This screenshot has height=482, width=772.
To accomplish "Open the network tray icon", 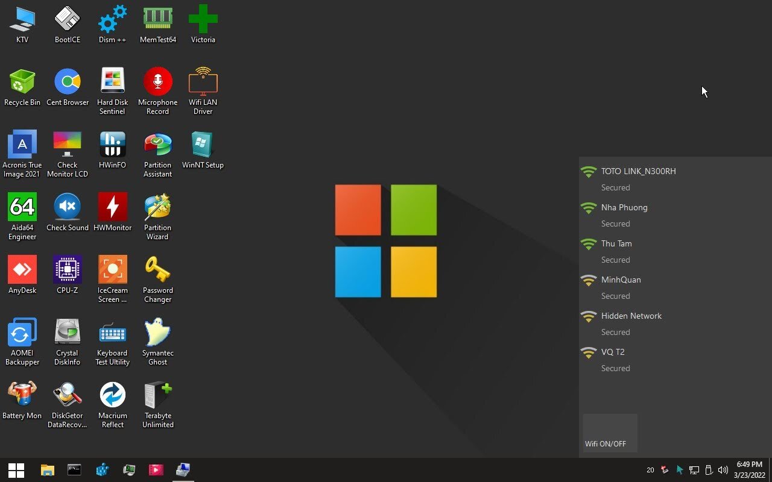I will [694, 470].
